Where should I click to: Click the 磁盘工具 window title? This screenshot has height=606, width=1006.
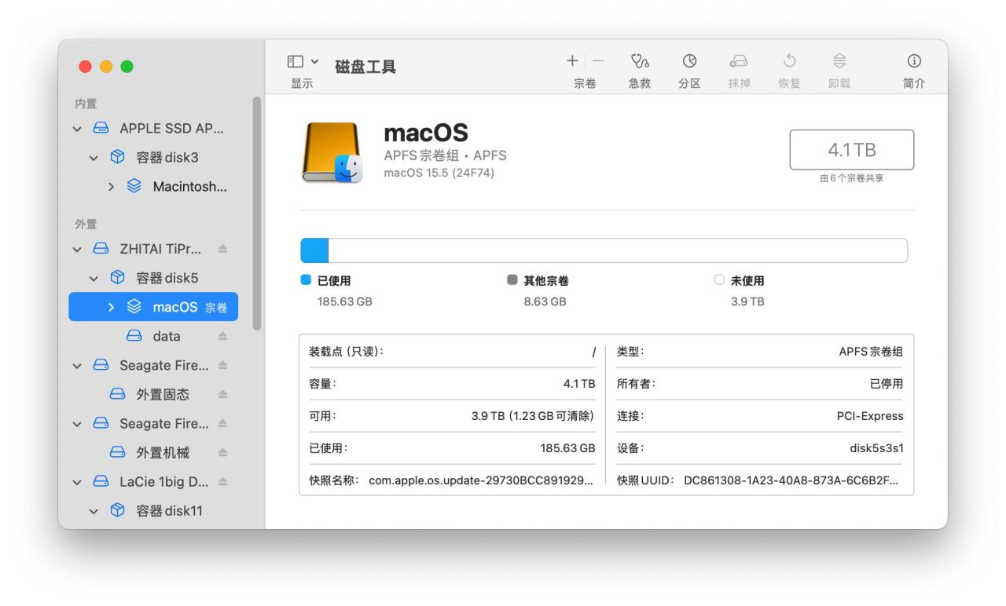pos(365,67)
